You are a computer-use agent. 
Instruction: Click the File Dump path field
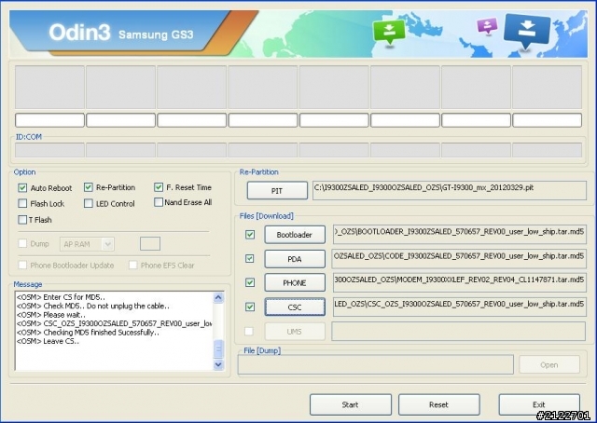pyautogui.click(x=375, y=365)
